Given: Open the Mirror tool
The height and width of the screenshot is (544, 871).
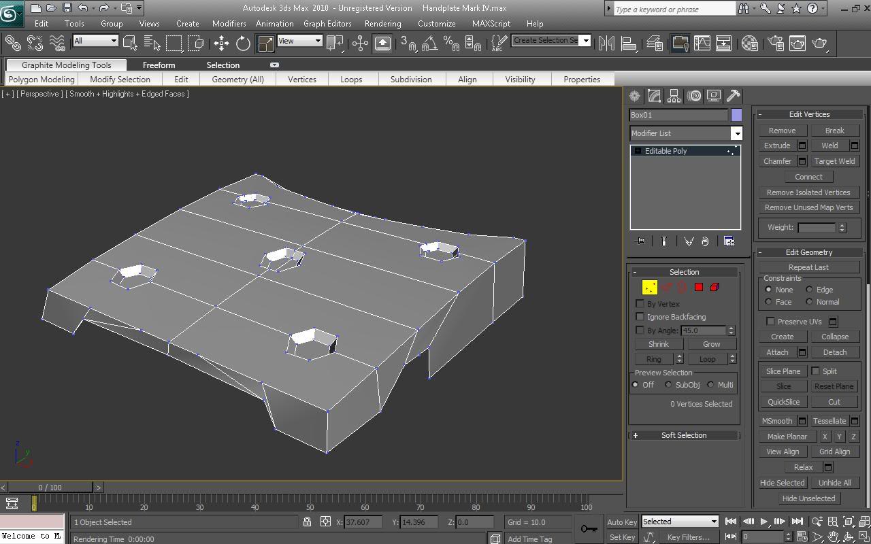Looking at the screenshot, I should pos(606,44).
